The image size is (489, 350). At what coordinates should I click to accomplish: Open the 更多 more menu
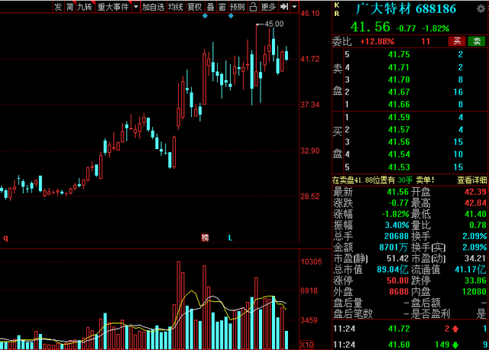pos(268,7)
